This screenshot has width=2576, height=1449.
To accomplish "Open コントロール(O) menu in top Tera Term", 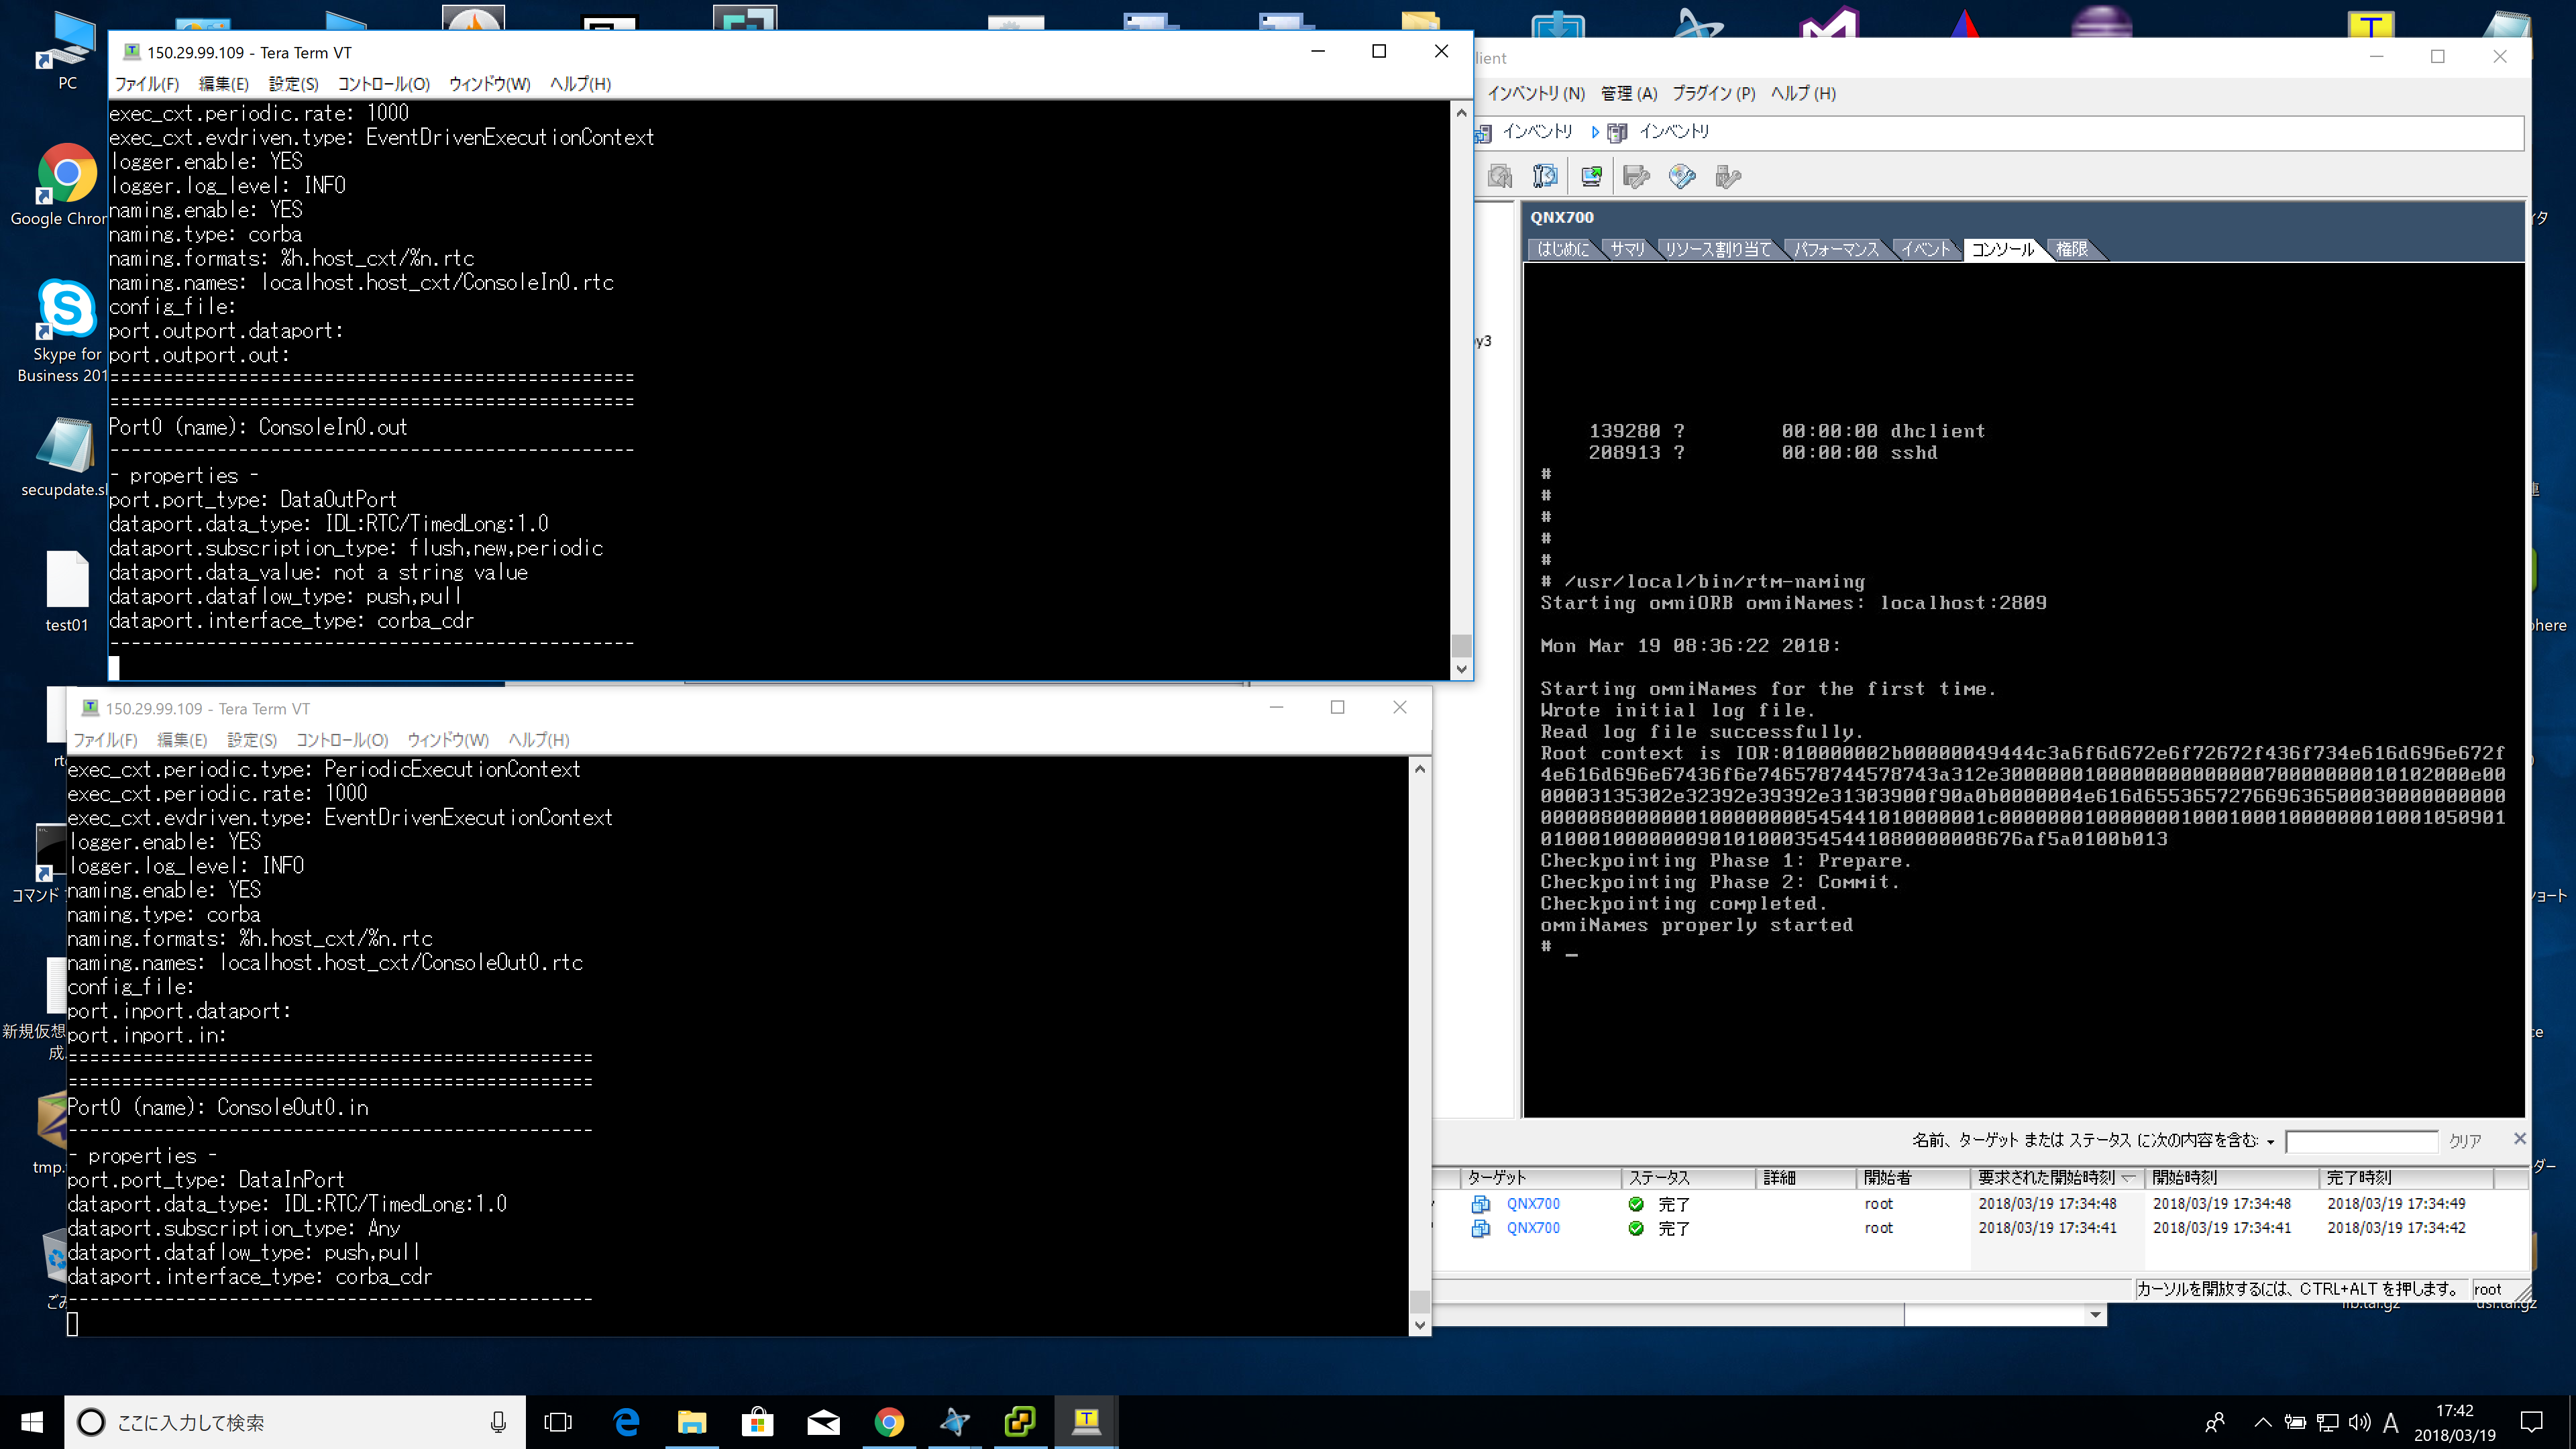I will 384,84.
